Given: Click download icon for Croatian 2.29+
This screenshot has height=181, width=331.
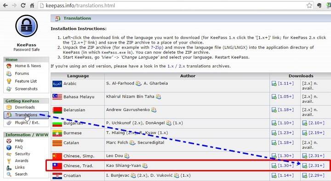Looking at the screenshot, I should [x=305, y=175].
